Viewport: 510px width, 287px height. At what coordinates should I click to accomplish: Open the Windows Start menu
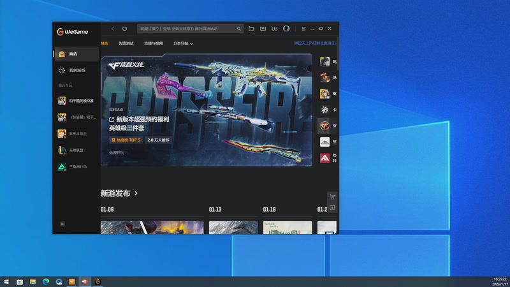click(6, 282)
